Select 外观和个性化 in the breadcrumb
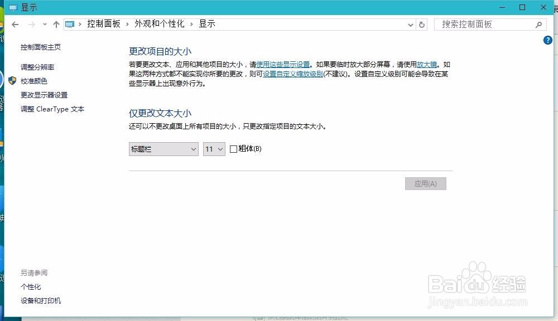Image resolution: width=558 pixels, height=321 pixels. (159, 24)
